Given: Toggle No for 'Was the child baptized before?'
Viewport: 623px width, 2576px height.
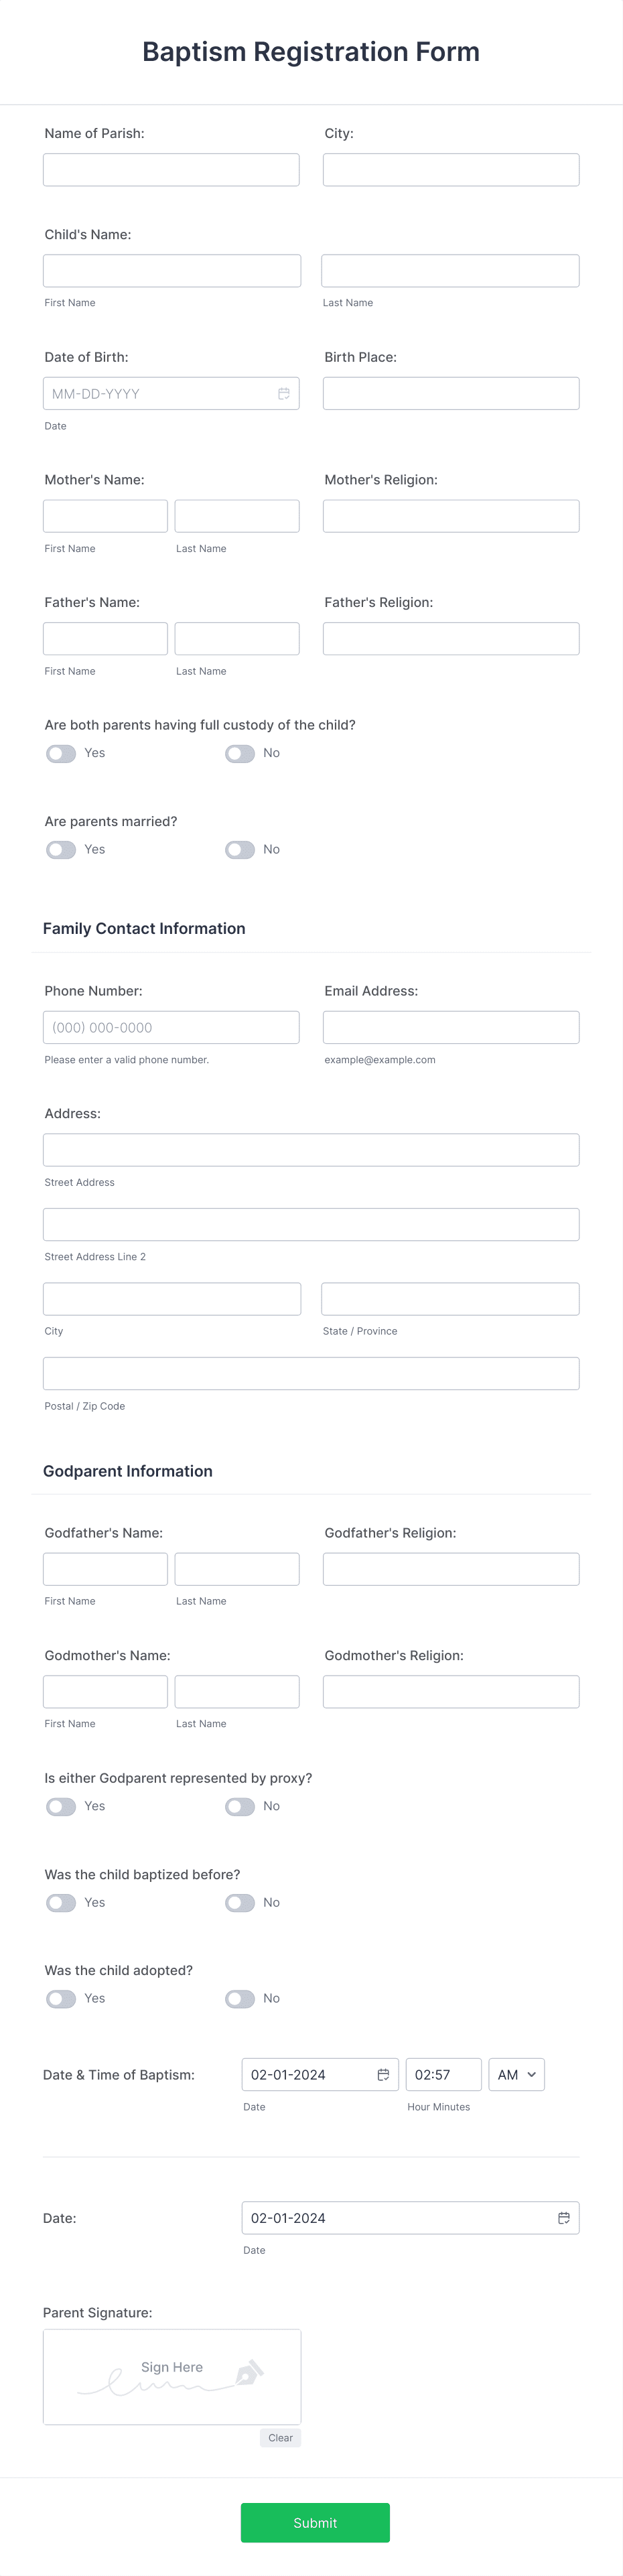Looking at the screenshot, I should (240, 1902).
